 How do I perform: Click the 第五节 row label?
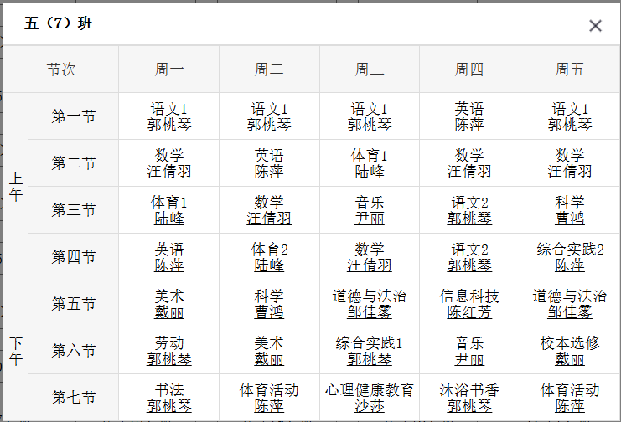(x=74, y=304)
